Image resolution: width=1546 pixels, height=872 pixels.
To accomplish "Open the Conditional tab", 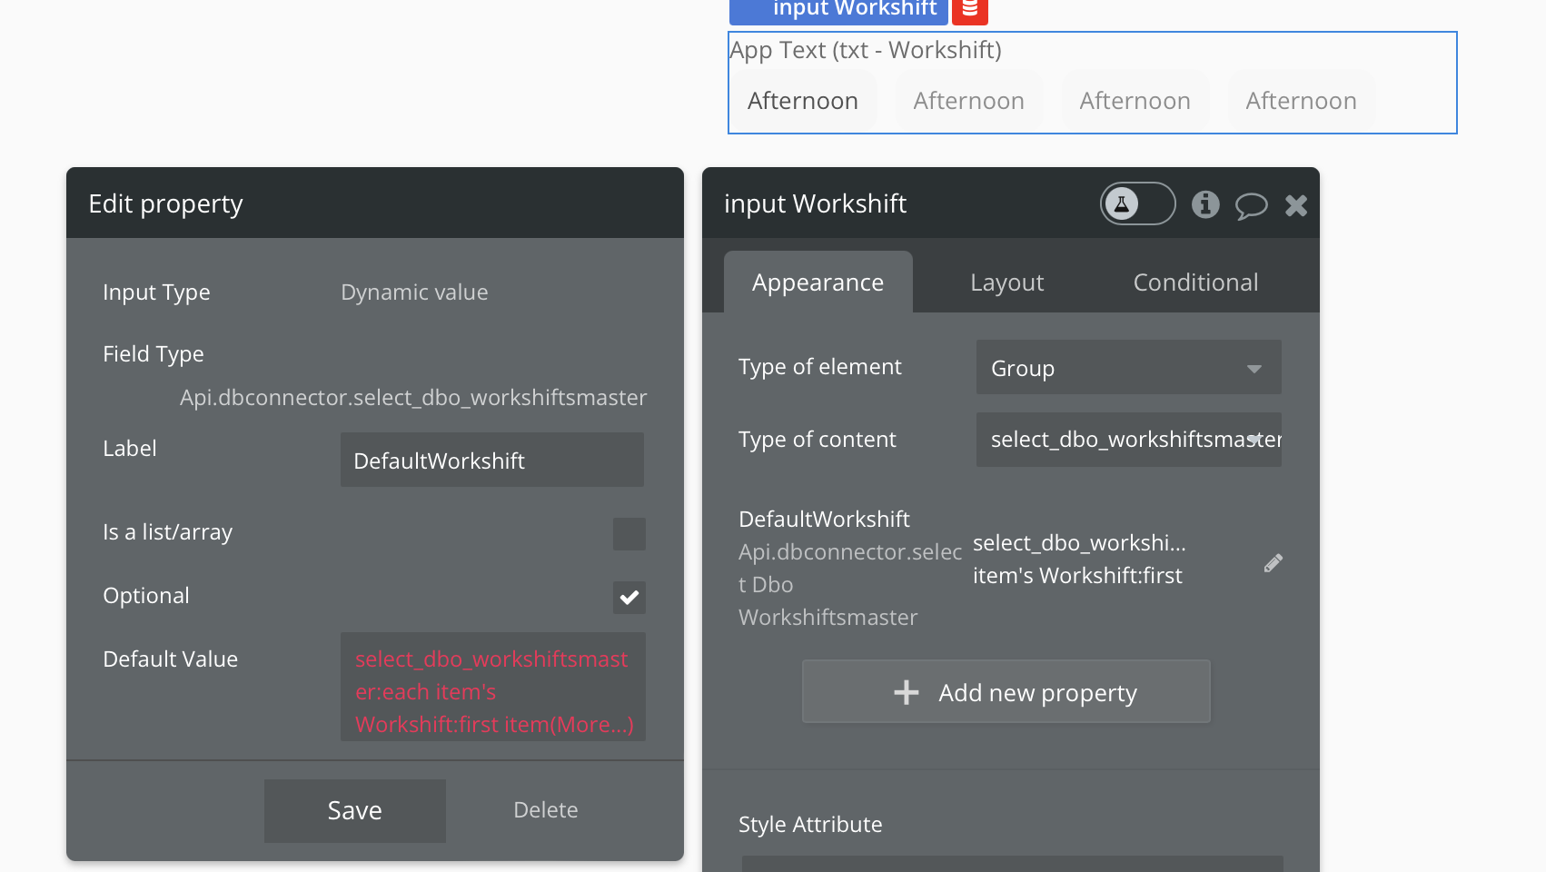I will click(x=1194, y=282).
